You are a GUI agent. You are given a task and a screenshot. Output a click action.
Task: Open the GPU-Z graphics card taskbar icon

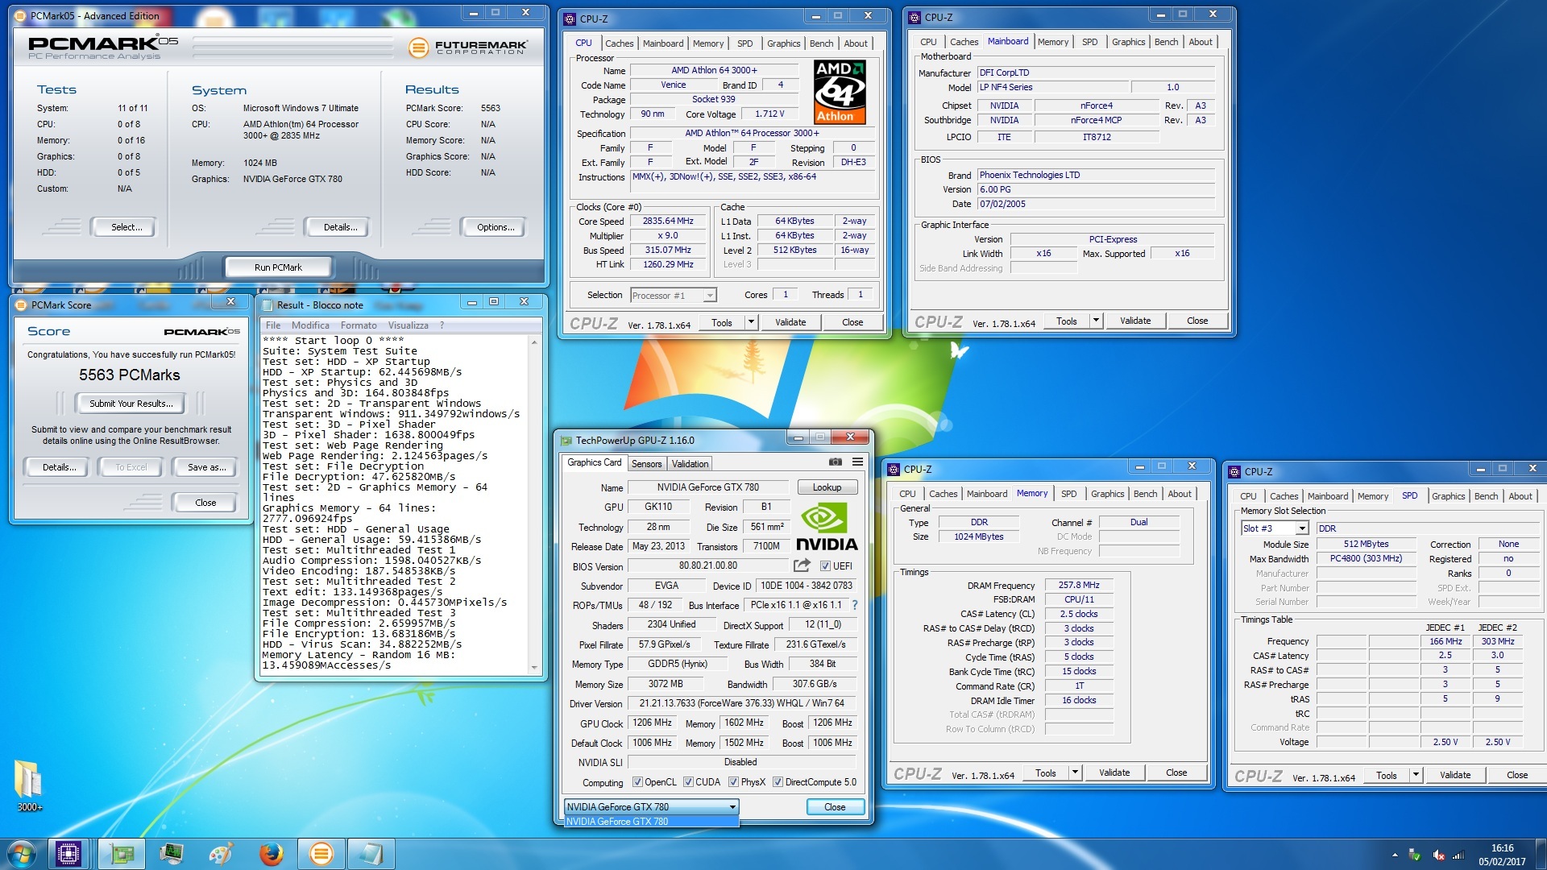[122, 853]
